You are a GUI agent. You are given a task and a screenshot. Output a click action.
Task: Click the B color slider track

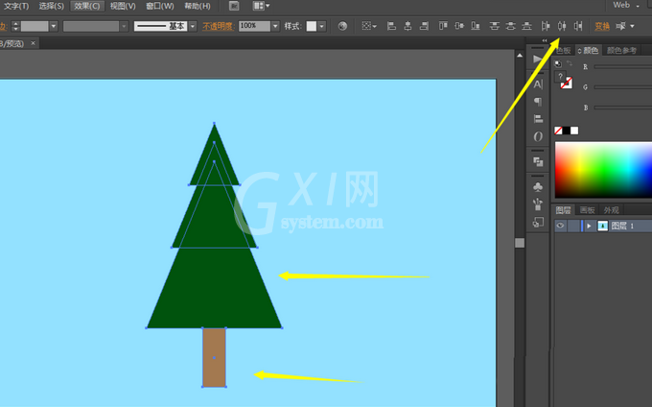pos(622,108)
